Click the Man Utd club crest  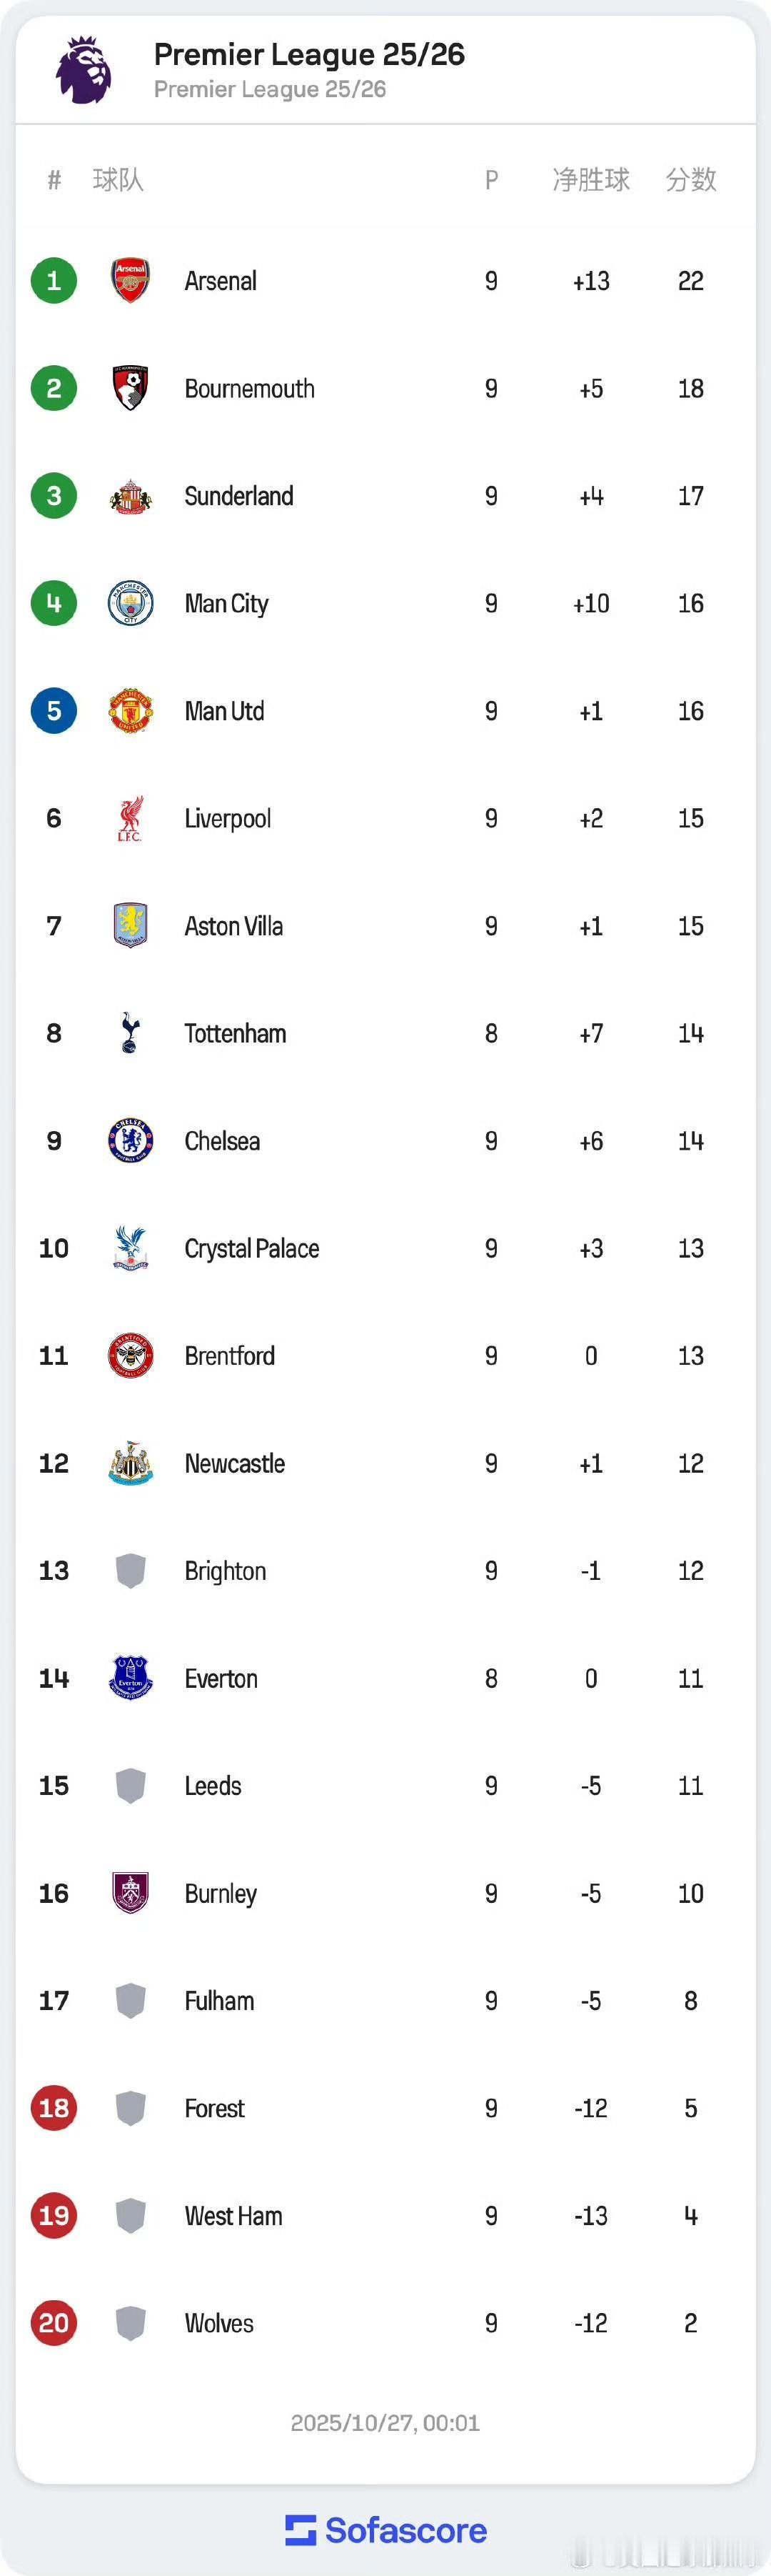(130, 711)
